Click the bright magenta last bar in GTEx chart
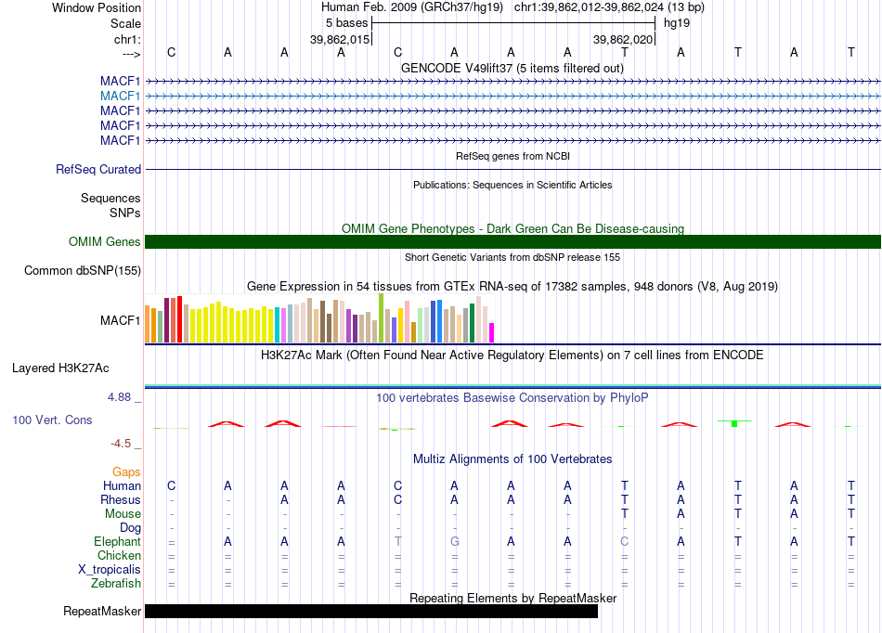The width and height of the screenshot is (882, 633). 492,333
